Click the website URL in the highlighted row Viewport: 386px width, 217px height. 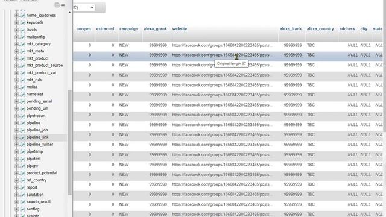tap(222, 55)
